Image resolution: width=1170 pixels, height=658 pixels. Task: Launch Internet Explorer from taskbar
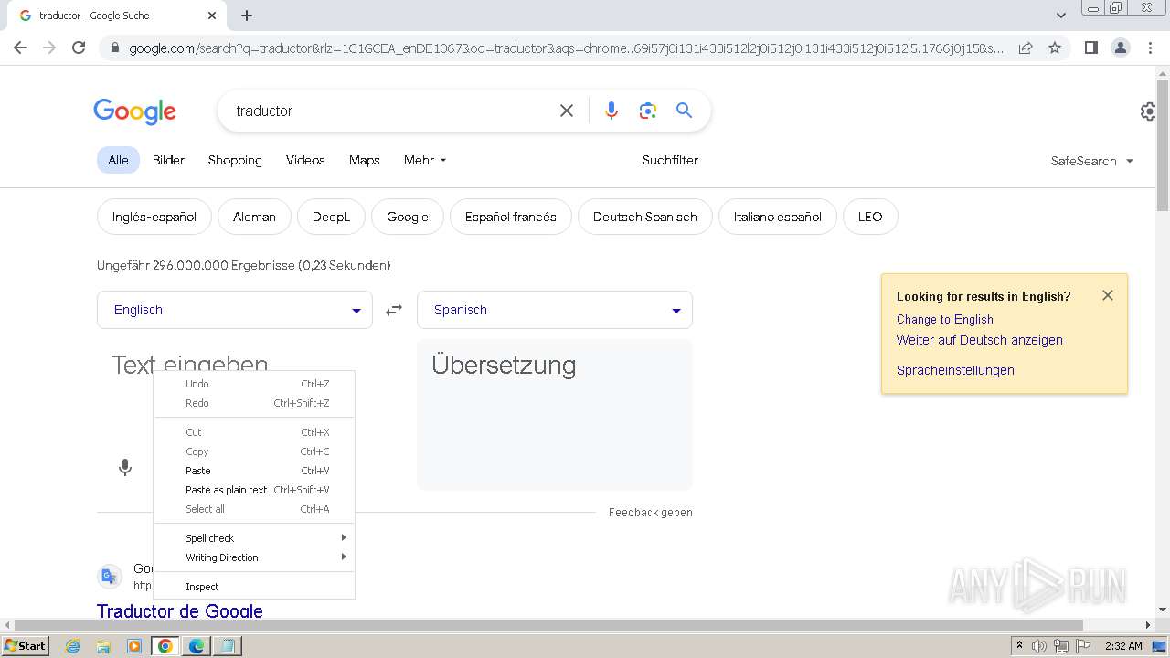tap(73, 646)
